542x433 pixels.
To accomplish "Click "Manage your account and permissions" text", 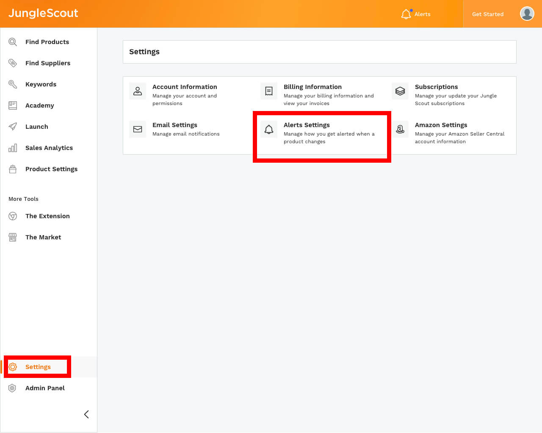I will [x=185, y=100].
